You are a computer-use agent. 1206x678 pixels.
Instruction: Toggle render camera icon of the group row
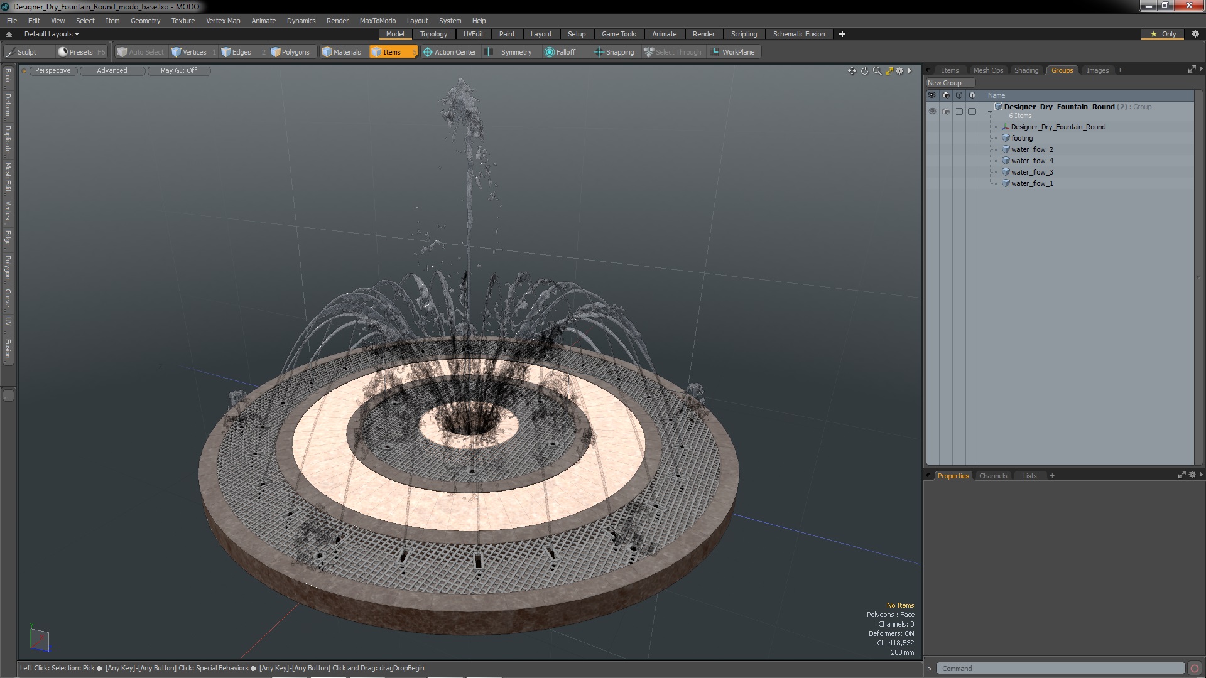pyautogui.click(x=946, y=111)
